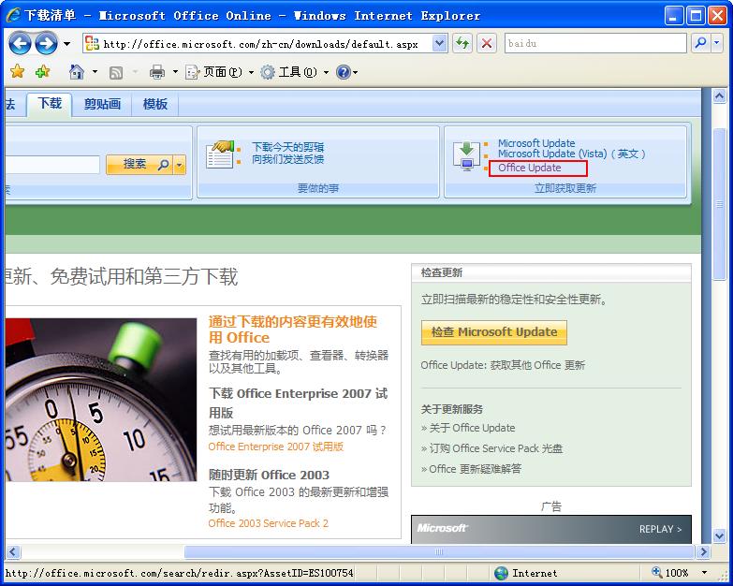This screenshot has width=733, height=586.
Task: Switch to the 剪贴画 tab
Action: 102,104
